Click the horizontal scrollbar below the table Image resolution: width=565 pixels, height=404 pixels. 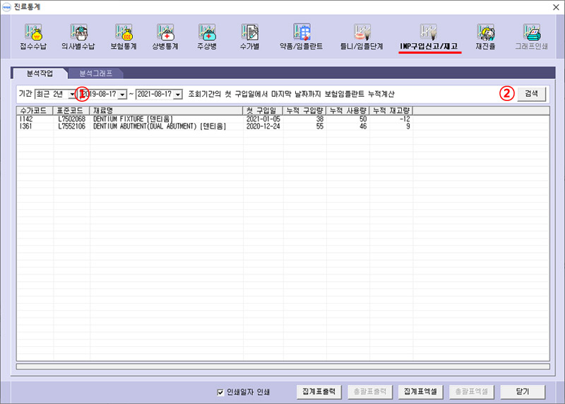[x=282, y=366]
